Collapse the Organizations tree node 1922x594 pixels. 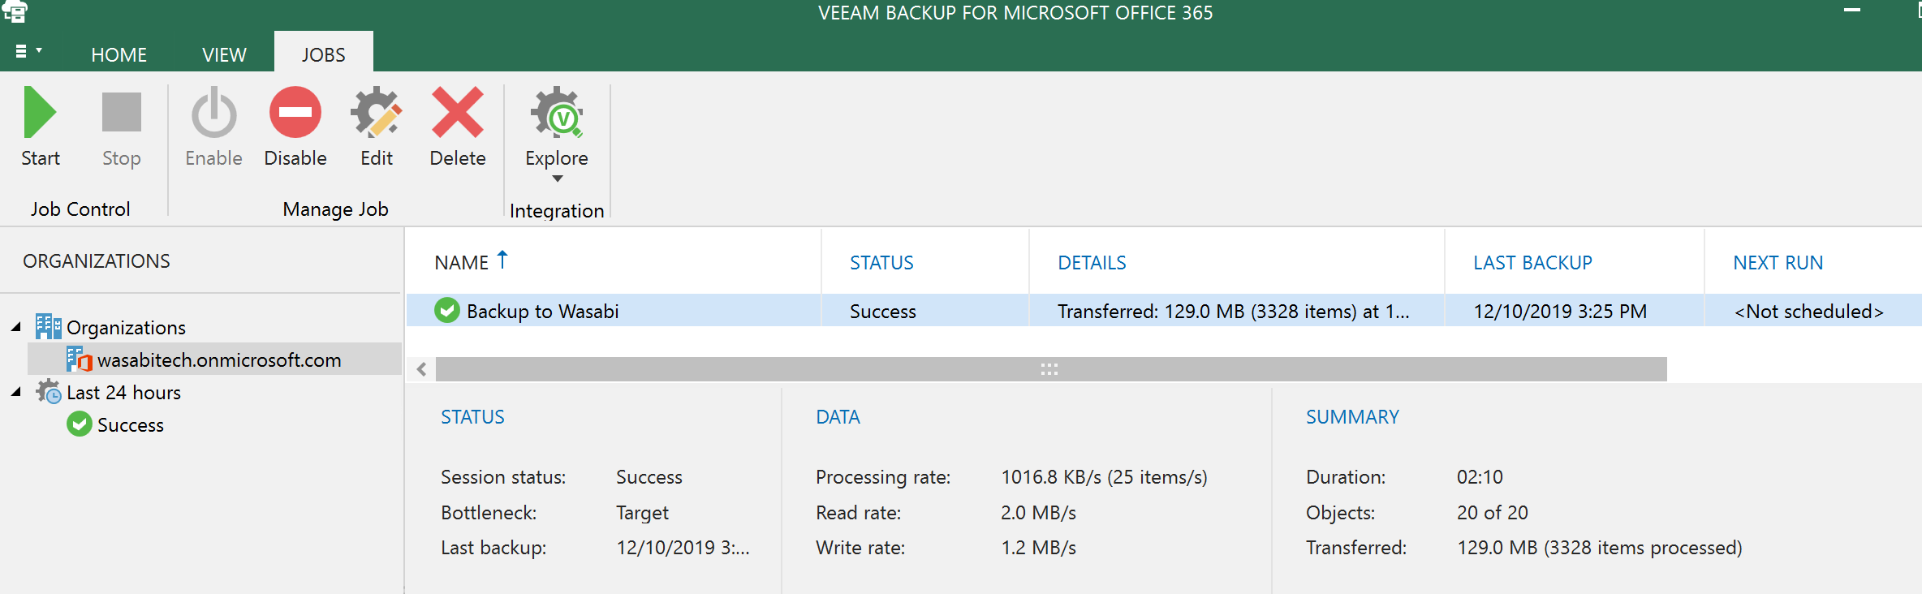tap(16, 327)
